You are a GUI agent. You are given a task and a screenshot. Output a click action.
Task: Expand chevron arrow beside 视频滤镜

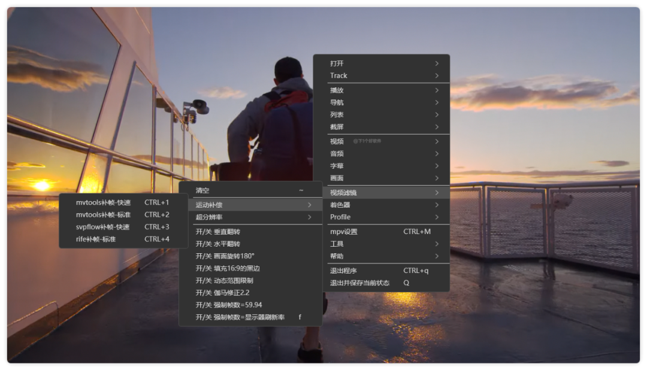pos(437,193)
